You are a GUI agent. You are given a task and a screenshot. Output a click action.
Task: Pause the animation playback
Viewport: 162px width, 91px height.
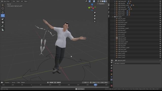pyautogui.click(x=55, y=82)
